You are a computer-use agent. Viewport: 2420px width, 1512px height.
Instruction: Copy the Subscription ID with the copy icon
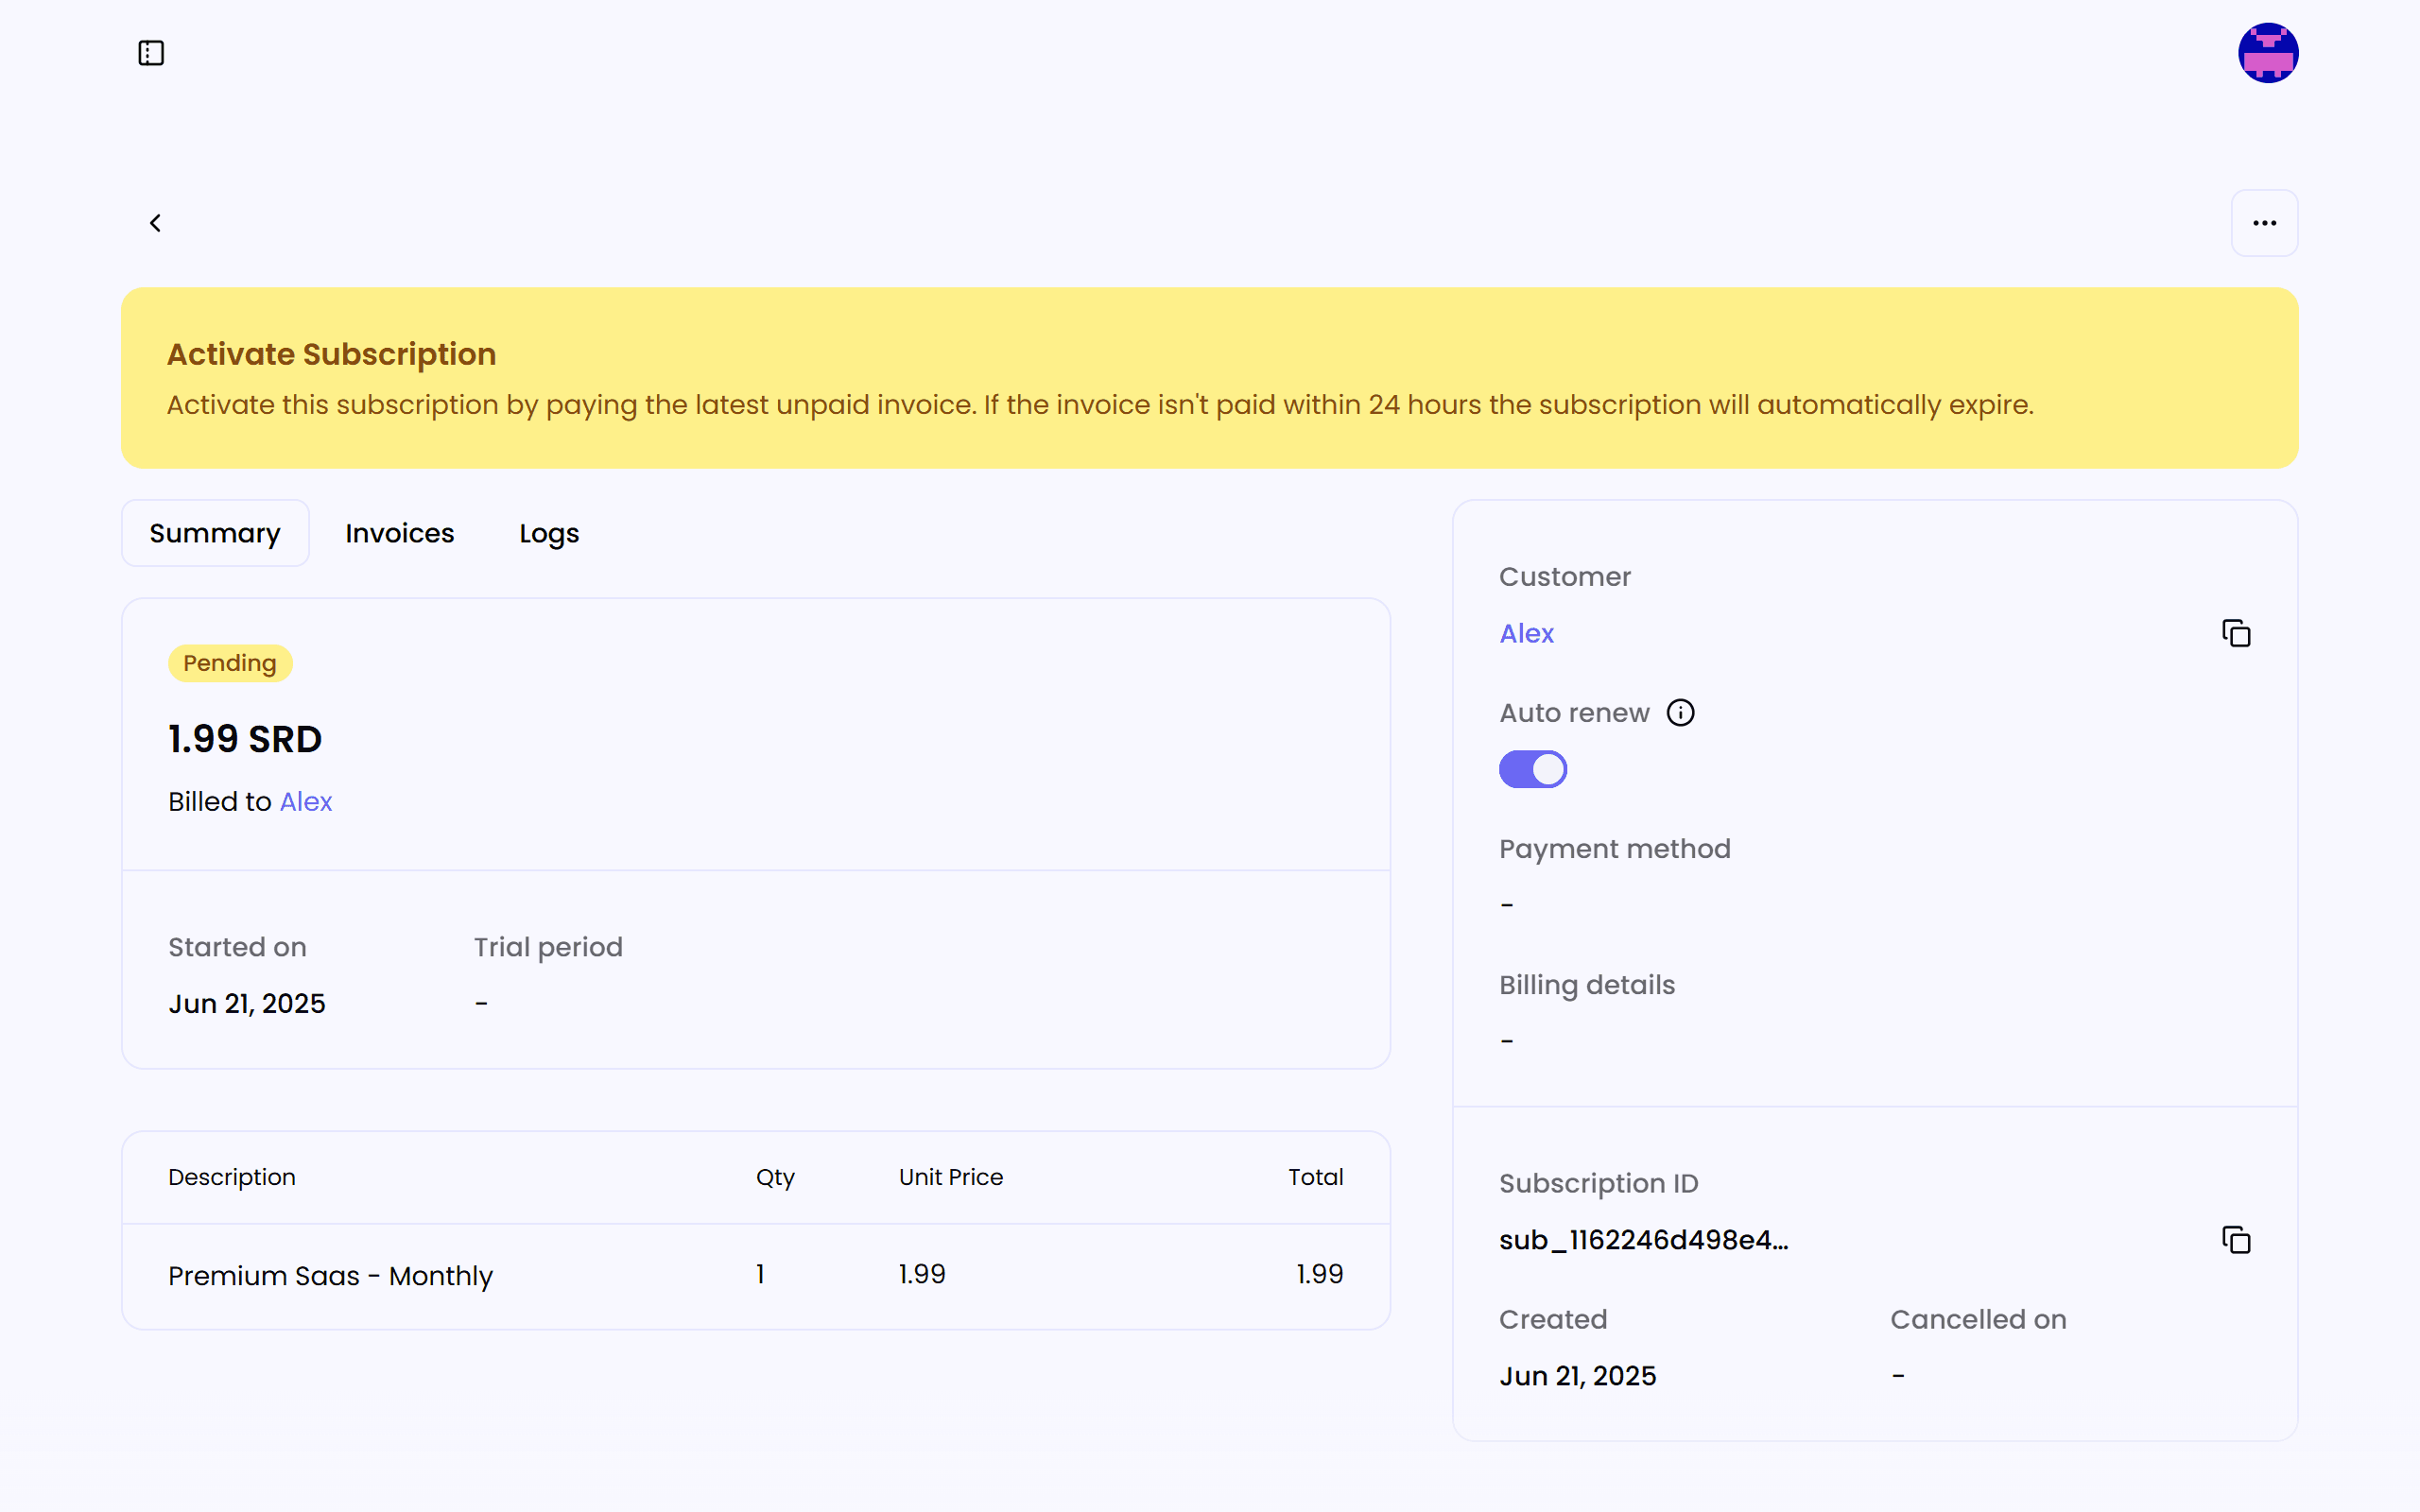tap(2236, 1239)
